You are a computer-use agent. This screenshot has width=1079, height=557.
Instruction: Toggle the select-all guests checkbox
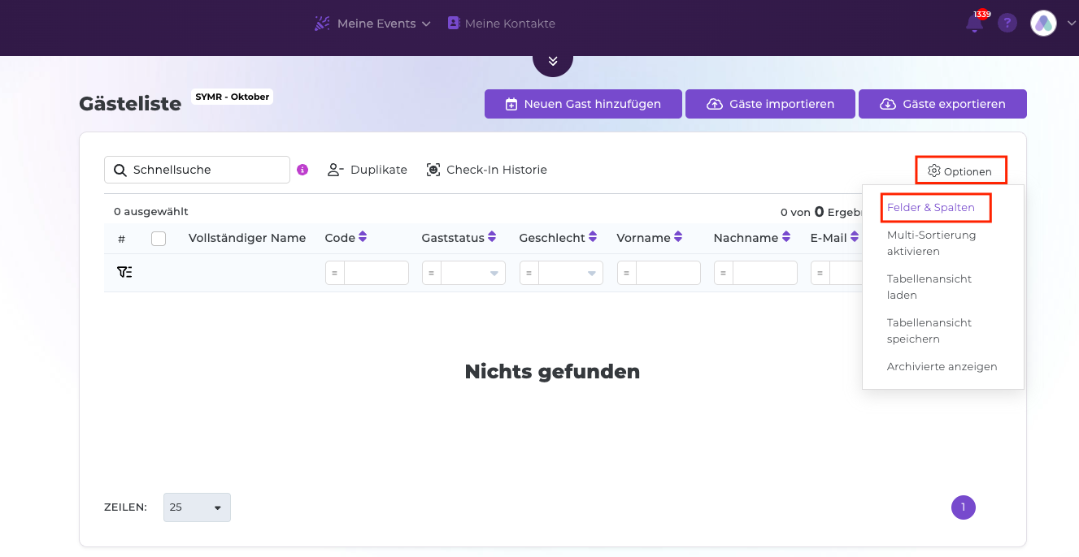(x=159, y=238)
